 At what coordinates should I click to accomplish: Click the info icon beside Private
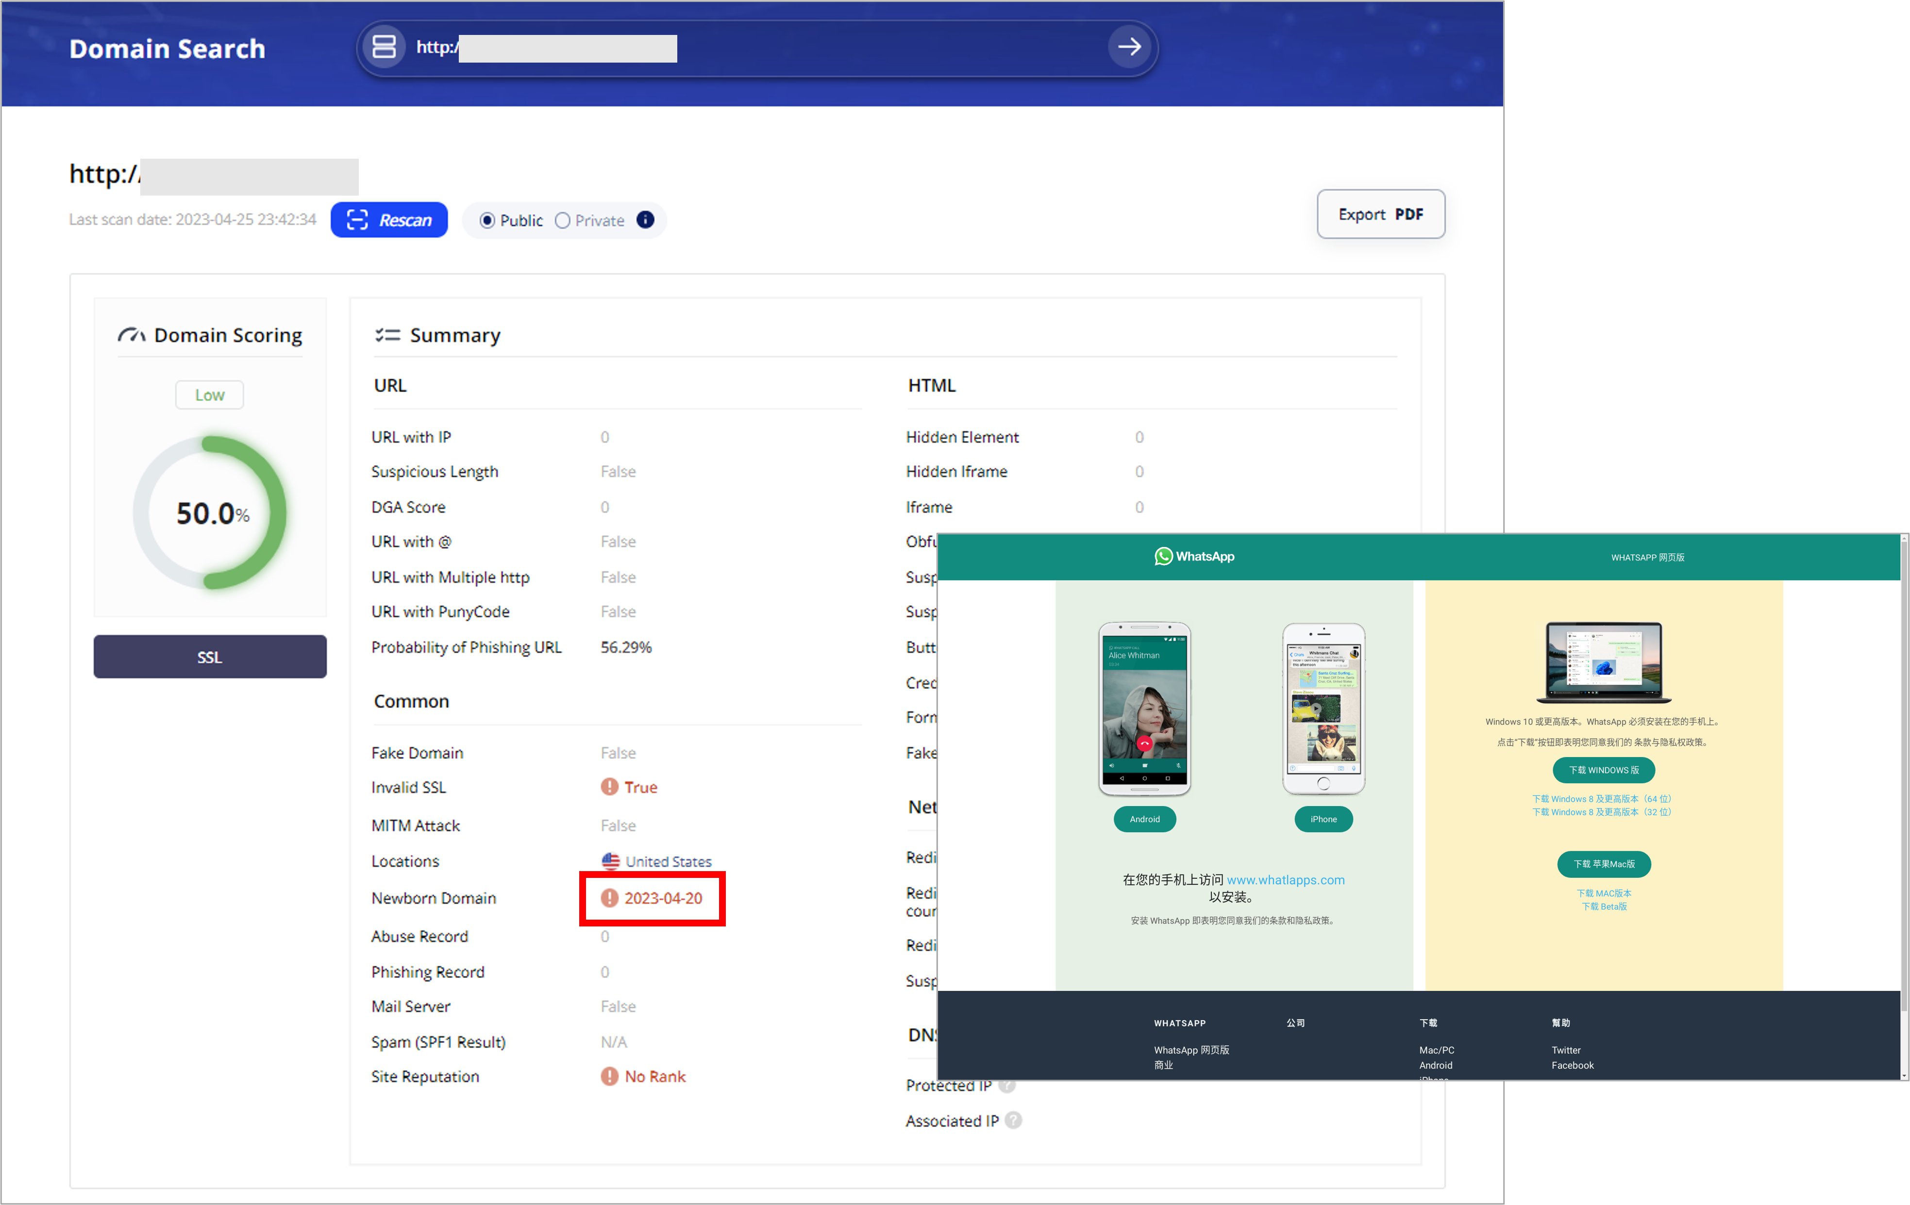click(x=646, y=219)
